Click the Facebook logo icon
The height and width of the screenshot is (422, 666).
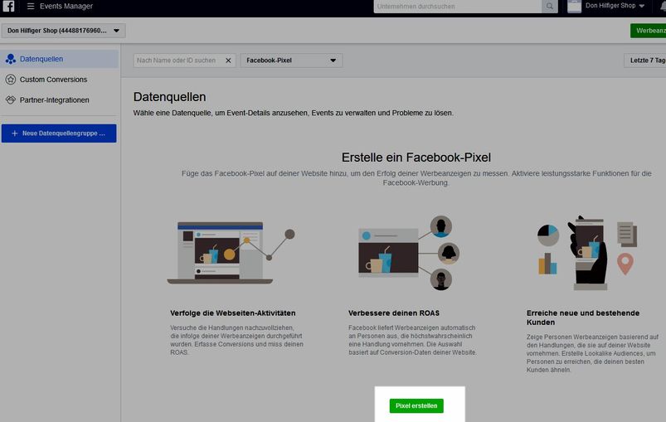(8, 6)
